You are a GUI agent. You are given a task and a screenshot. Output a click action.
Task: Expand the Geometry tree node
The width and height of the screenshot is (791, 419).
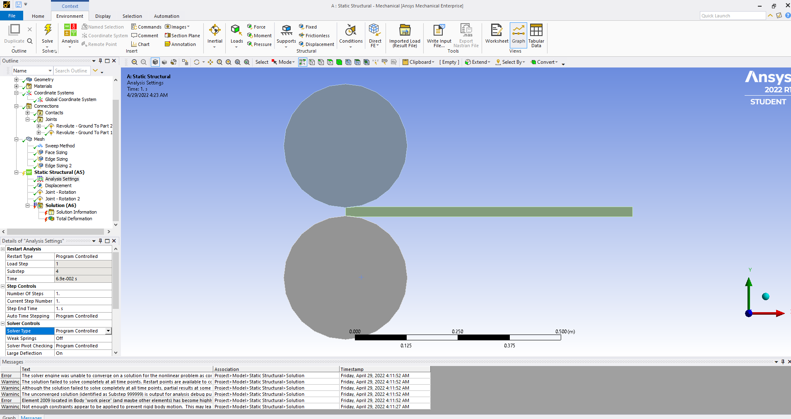pyautogui.click(x=16, y=79)
